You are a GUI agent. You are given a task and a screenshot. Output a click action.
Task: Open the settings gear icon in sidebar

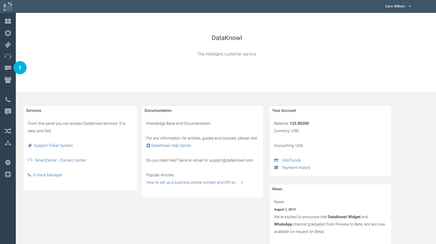tap(8, 162)
